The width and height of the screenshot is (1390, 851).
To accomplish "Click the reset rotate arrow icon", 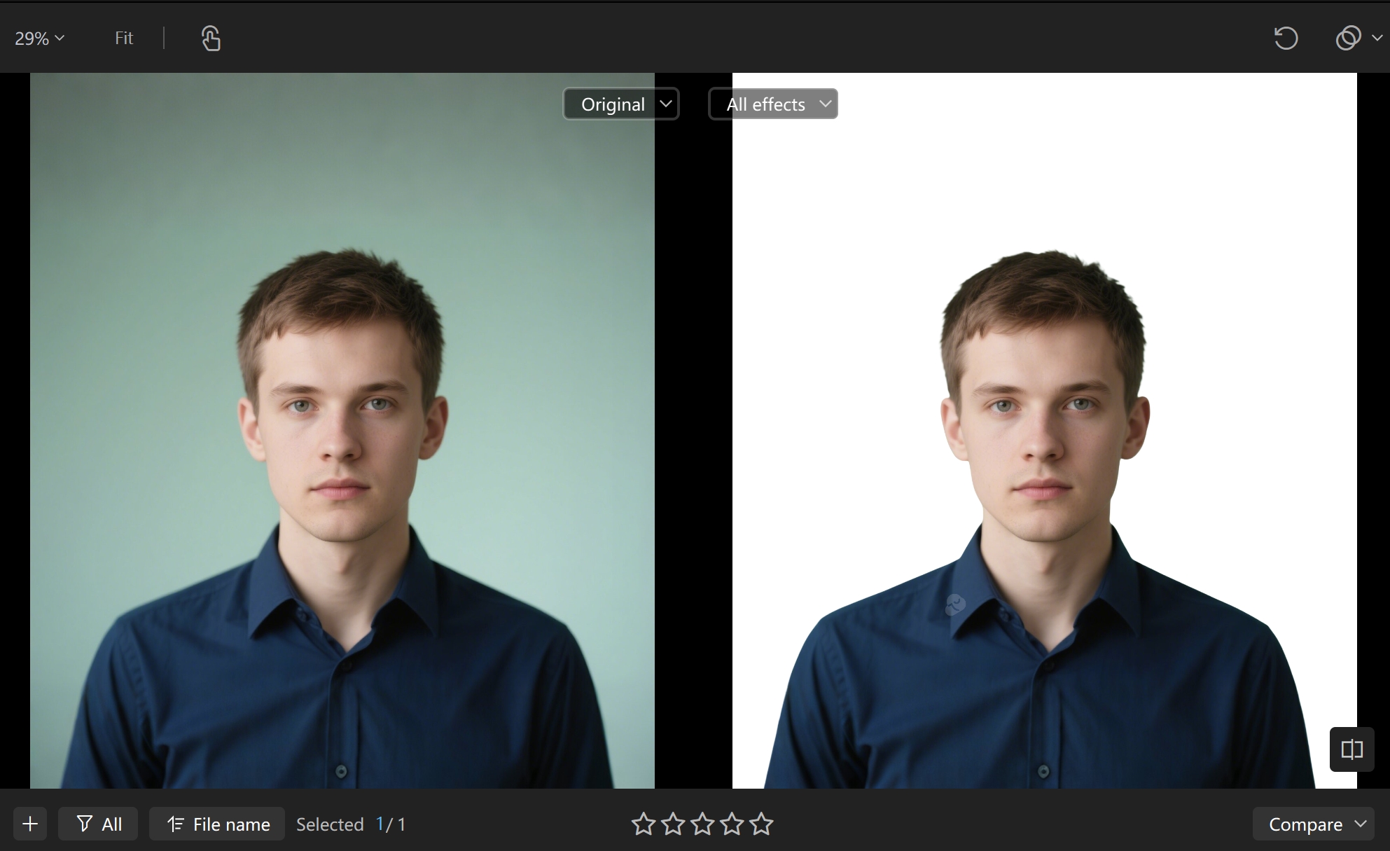I will (1286, 38).
